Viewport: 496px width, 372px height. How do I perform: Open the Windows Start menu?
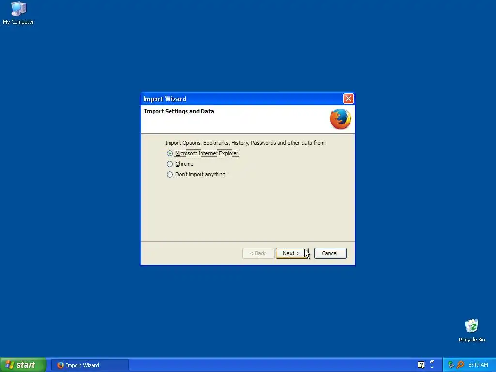23,365
